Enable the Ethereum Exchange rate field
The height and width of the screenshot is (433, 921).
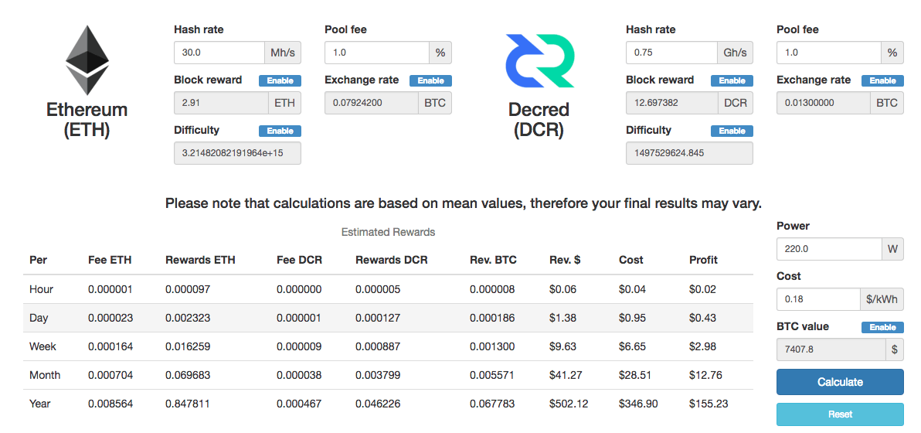(430, 80)
